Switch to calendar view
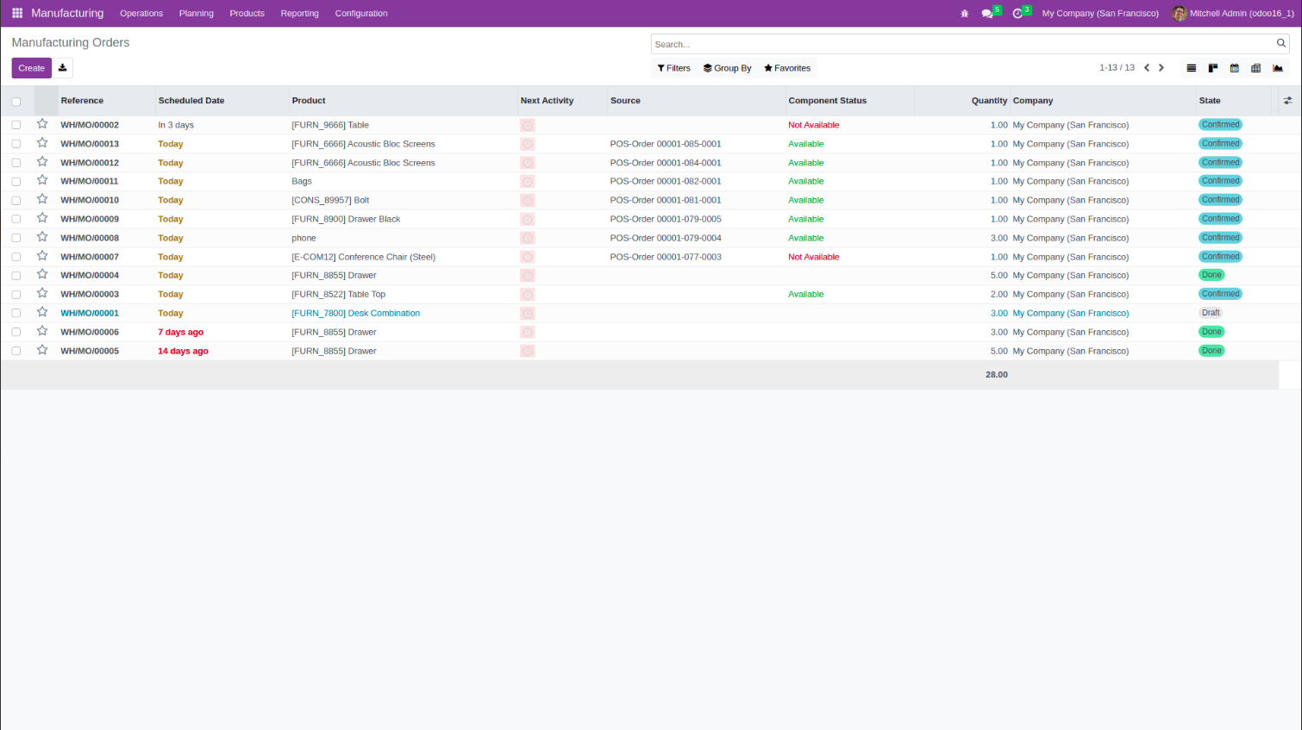This screenshot has width=1302, height=730. 1235,68
